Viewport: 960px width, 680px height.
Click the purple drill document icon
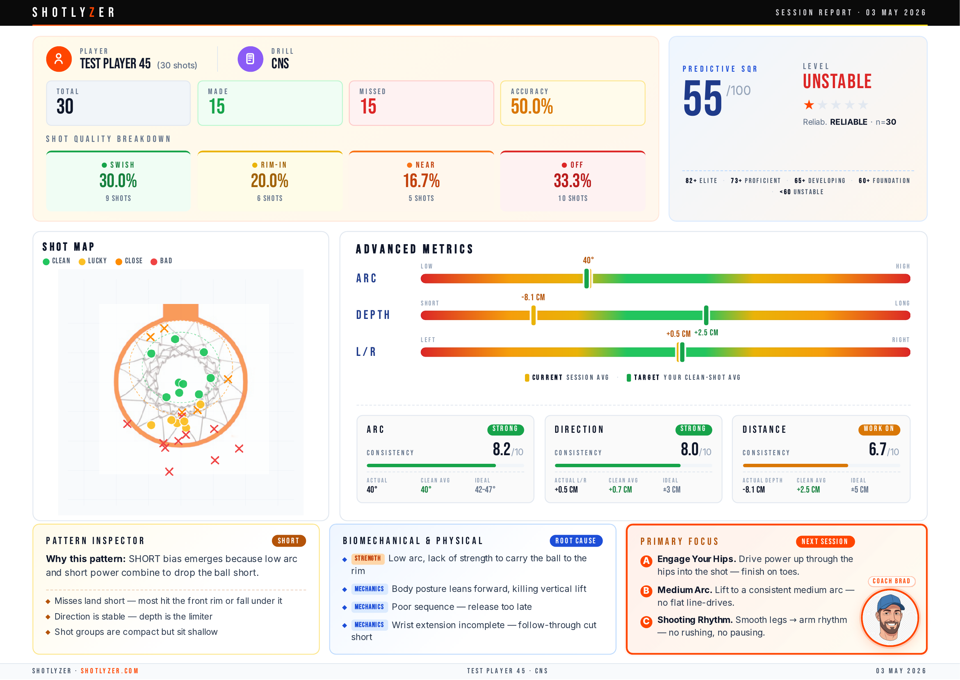(250, 59)
